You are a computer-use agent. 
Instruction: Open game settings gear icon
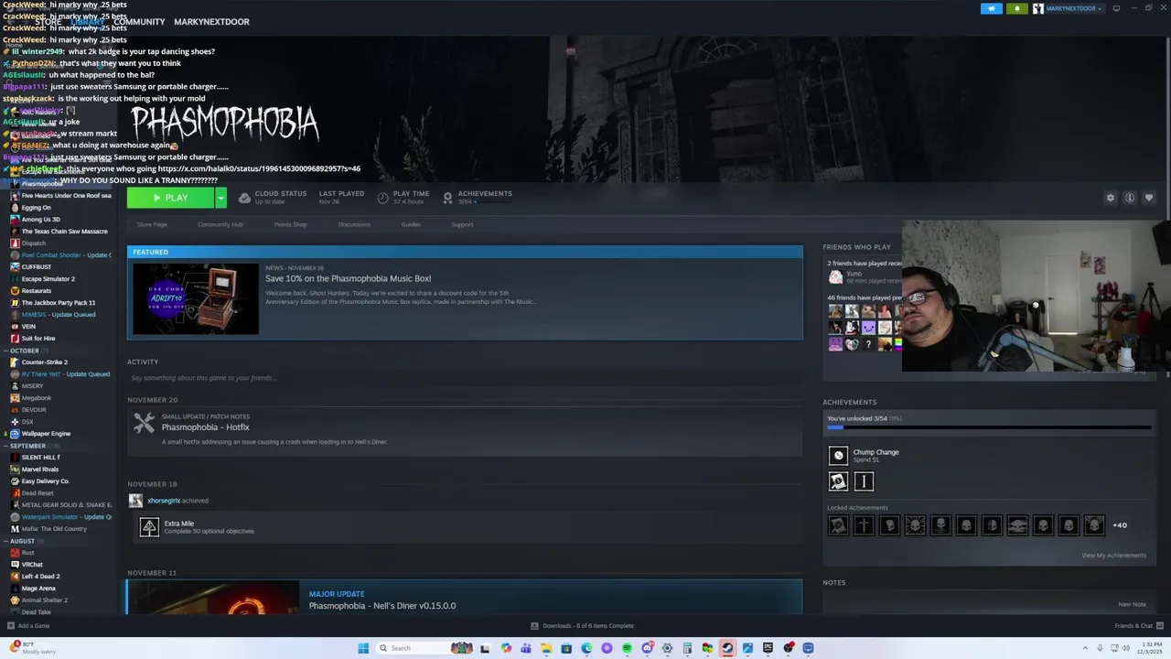tap(1111, 198)
